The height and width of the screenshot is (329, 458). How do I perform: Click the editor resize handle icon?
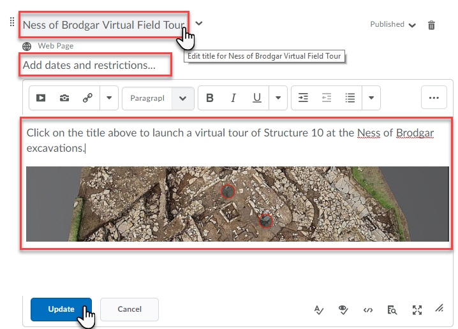point(440,308)
